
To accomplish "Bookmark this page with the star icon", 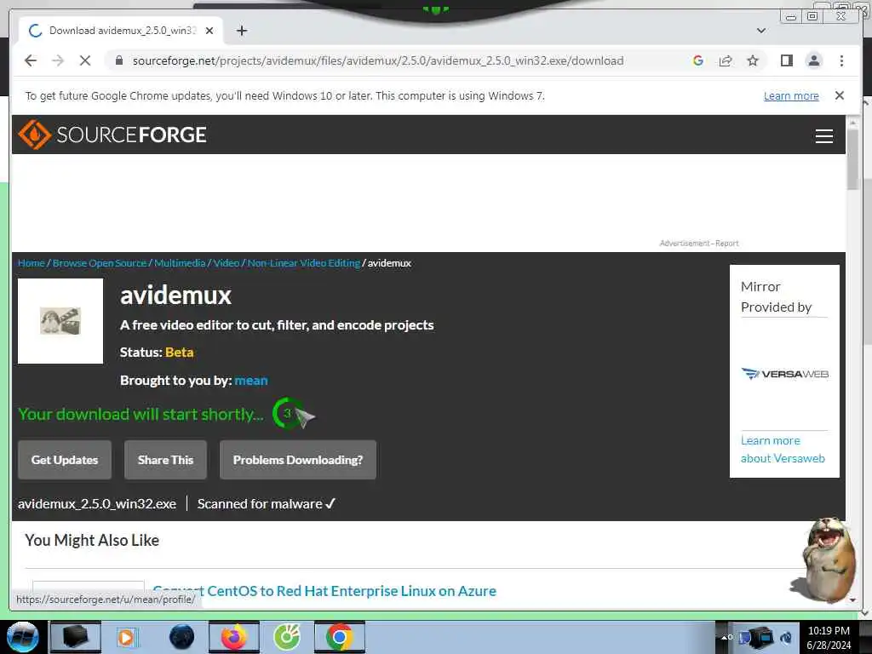I will pos(753,60).
